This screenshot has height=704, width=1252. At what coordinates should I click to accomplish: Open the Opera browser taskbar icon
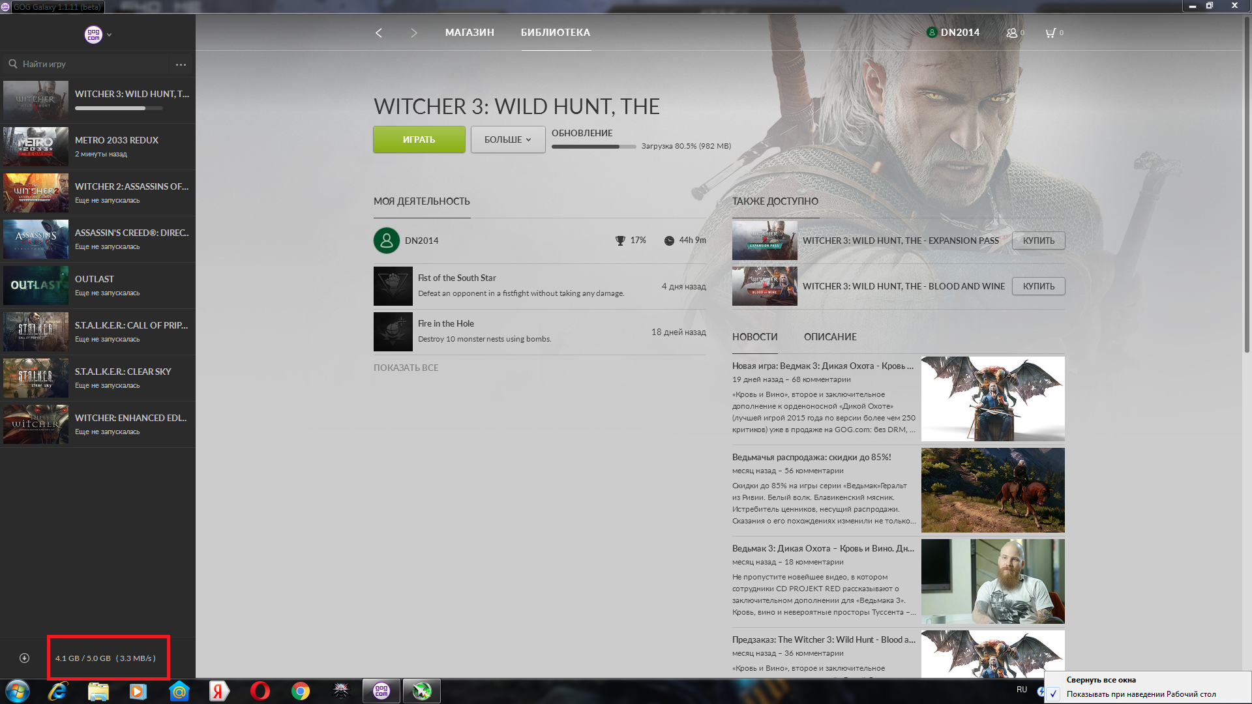tap(260, 691)
